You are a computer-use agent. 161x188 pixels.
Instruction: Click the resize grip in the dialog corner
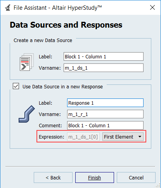point(158,185)
